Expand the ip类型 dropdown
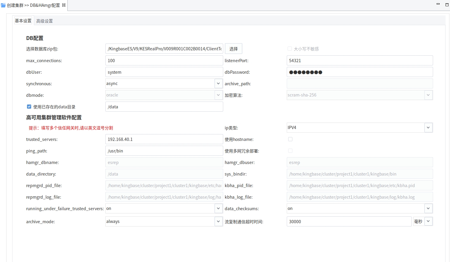 (x=428, y=128)
